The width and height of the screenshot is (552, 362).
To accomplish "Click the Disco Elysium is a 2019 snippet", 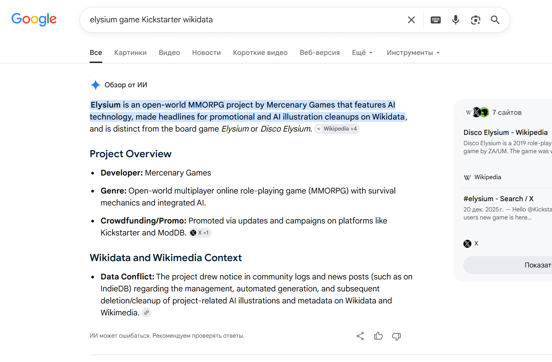I will pyautogui.click(x=508, y=147).
